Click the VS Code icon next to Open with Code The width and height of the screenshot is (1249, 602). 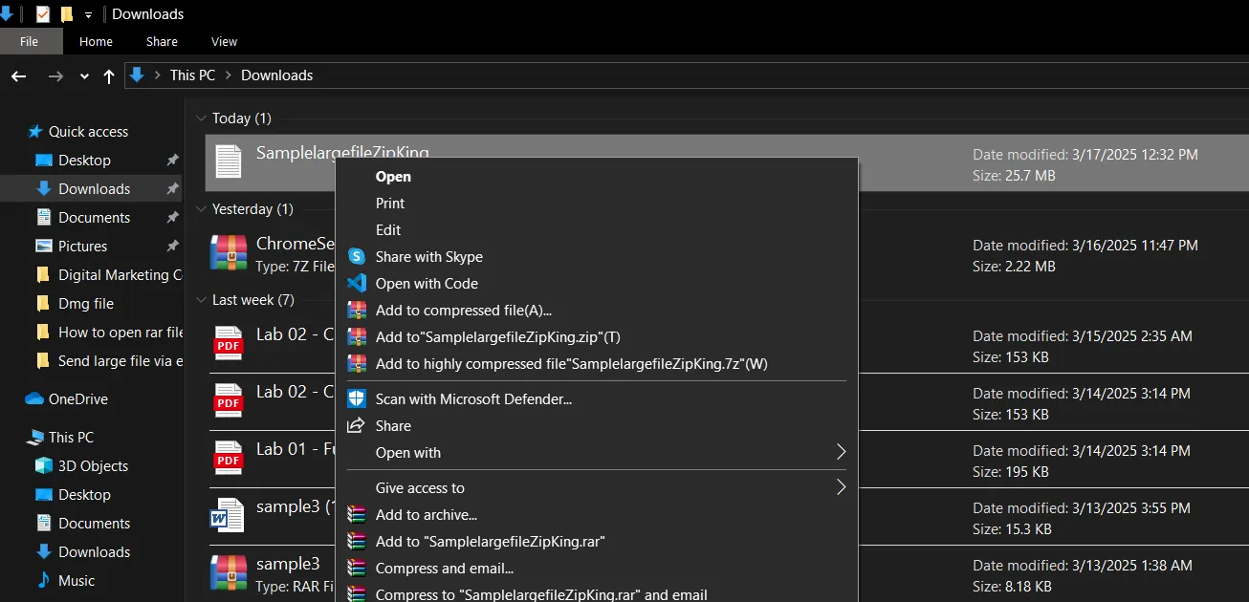[357, 283]
